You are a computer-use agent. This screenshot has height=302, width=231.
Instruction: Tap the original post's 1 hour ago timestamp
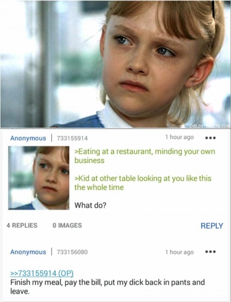click(179, 137)
